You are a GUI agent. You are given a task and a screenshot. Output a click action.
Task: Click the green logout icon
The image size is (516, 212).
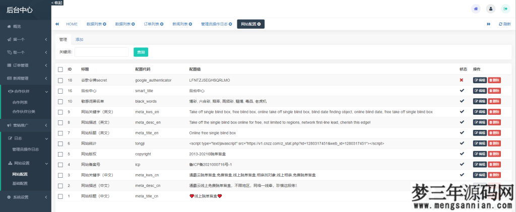pos(505,9)
